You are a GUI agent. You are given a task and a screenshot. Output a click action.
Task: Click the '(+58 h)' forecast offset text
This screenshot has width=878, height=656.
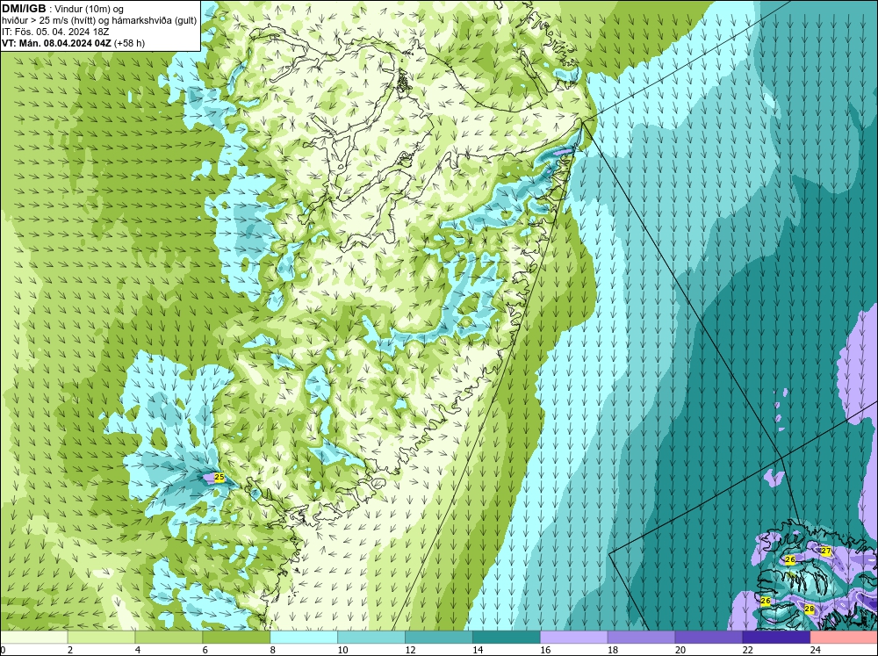[129, 43]
